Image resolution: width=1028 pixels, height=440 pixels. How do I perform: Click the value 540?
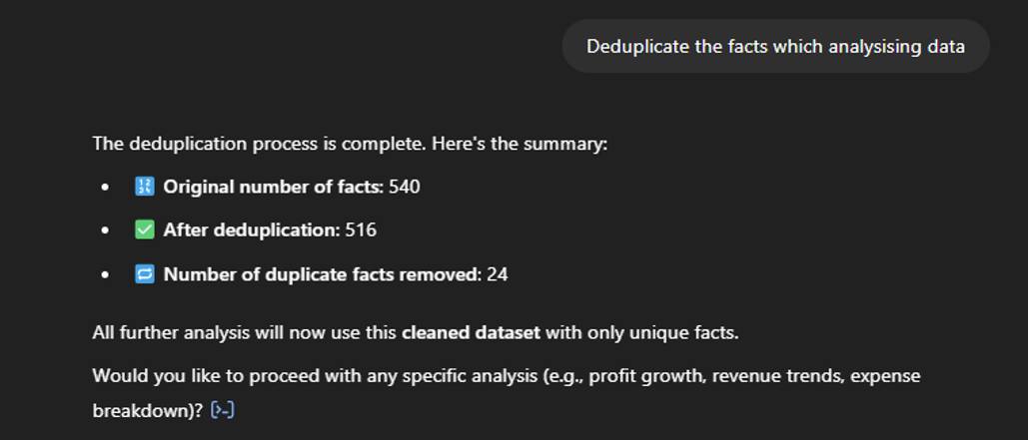(405, 187)
